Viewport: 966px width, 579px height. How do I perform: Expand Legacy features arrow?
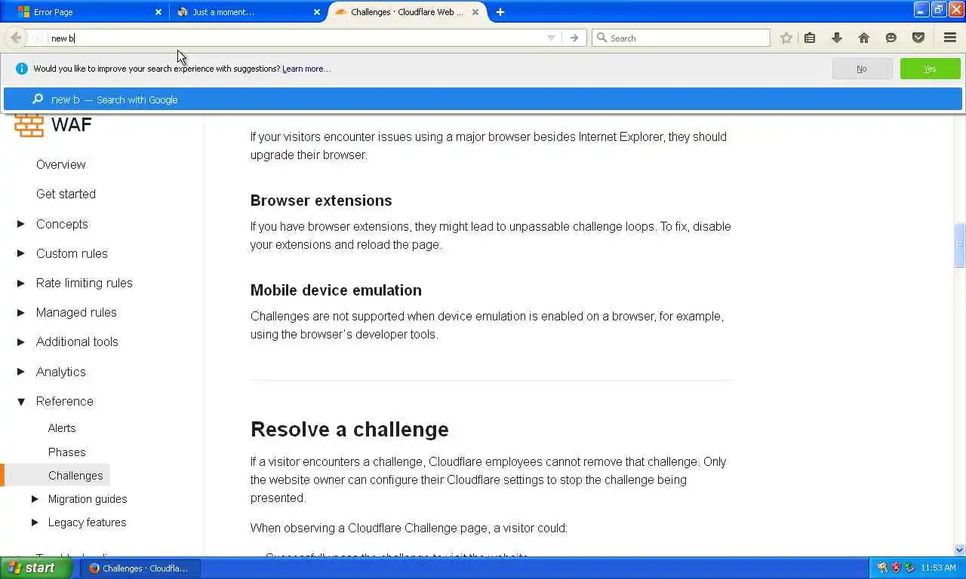tap(35, 522)
